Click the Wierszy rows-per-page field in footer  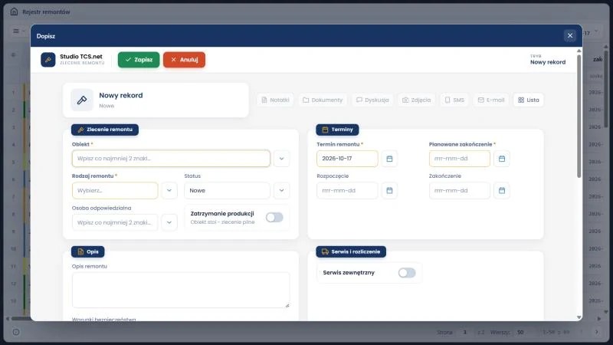(x=523, y=332)
